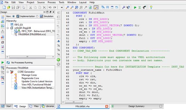Open the Source menu
186x110 pixels.
tap(41, 2)
